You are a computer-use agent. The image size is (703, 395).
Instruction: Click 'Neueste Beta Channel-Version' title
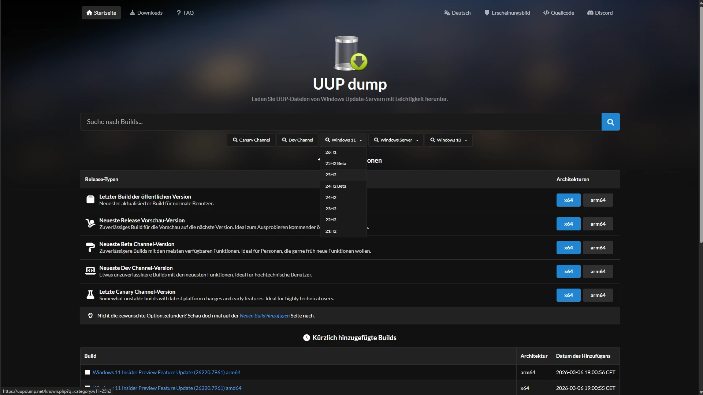(137, 244)
